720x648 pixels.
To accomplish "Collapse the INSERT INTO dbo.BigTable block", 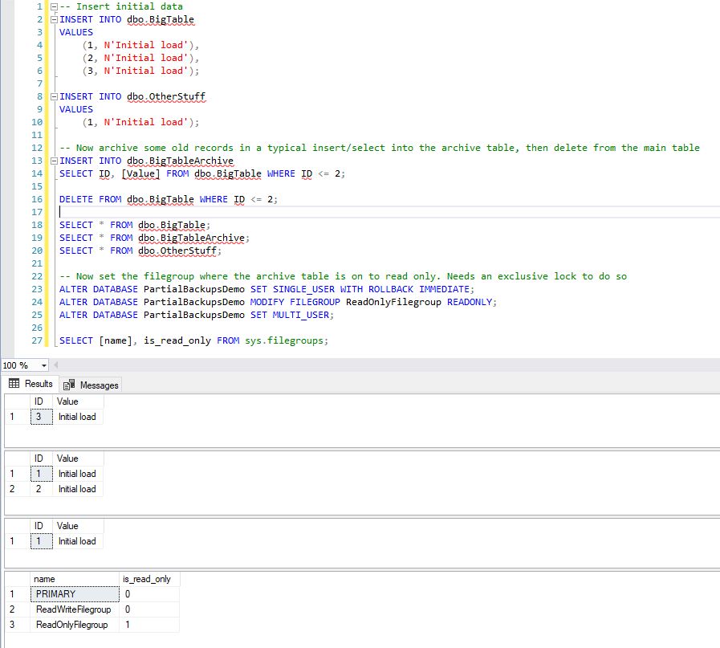I will click(53, 19).
